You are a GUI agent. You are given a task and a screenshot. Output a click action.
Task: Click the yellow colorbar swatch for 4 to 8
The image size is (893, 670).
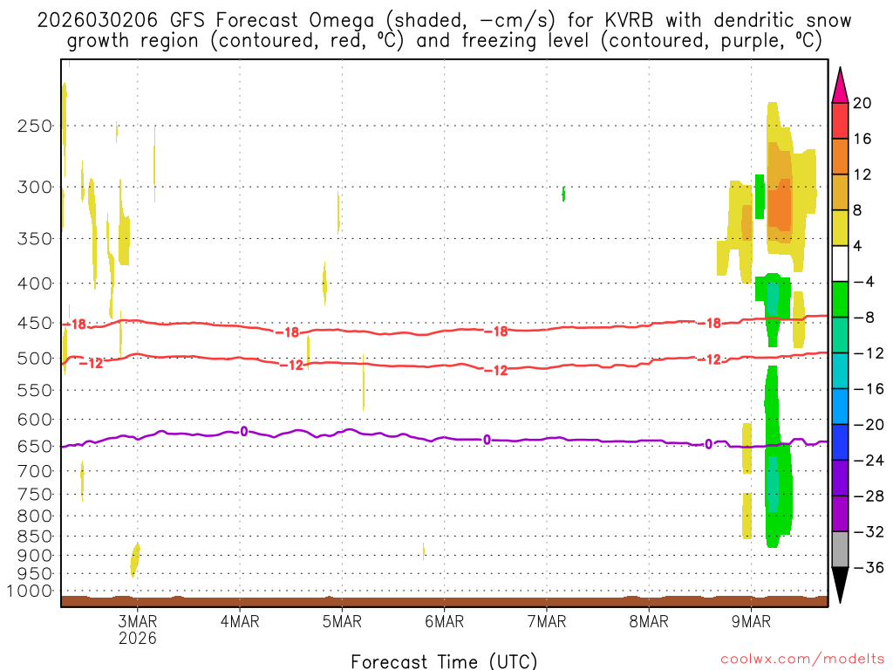click(x=840, y=228)
